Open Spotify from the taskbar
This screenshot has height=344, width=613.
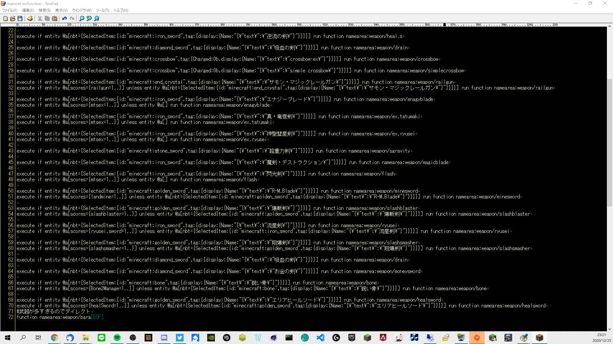tap(117, 338)
